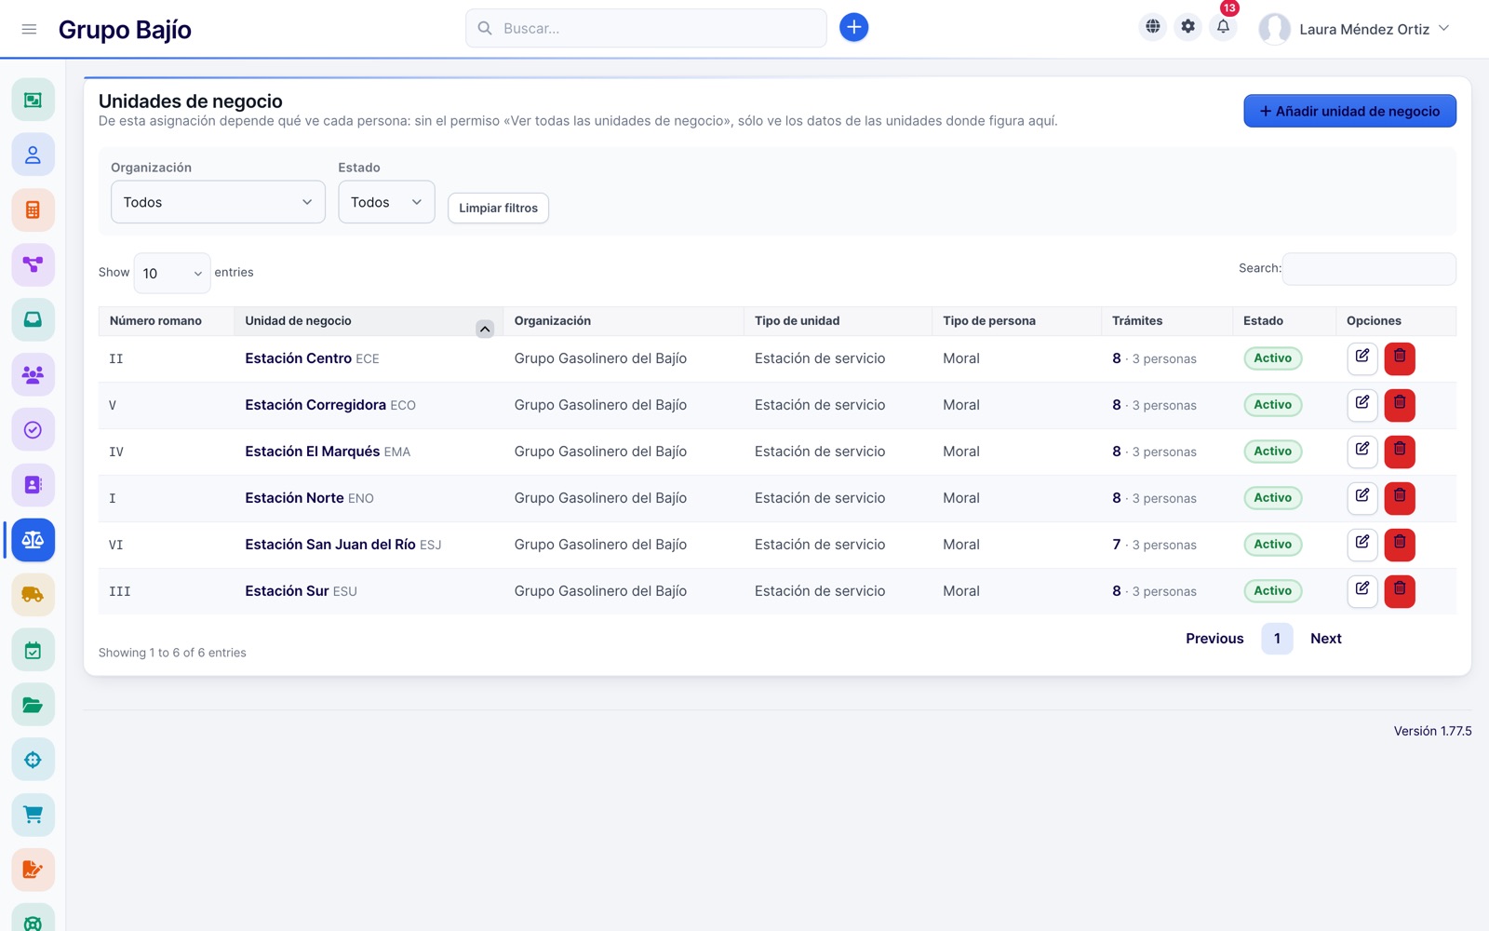Go to the Next page
This screenshot has width=1489, height=931.
(1325, 639)
